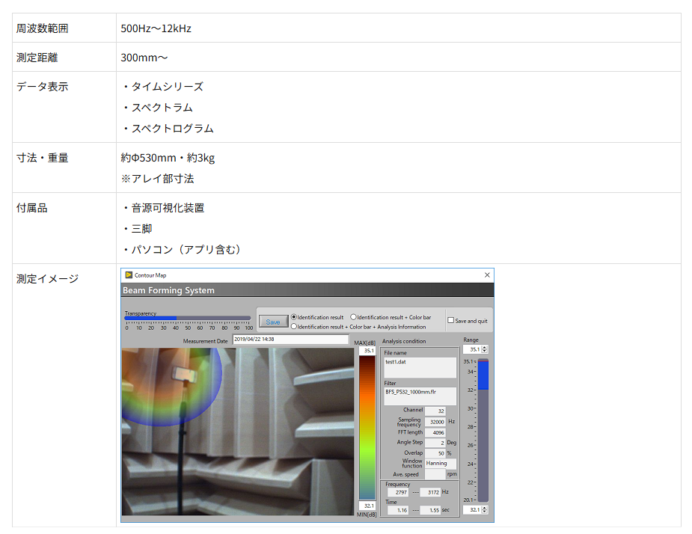Image resolution: width=692 pixels, height=534 pixels.
Task: Click the sound source heatmap camera image
Action: point(238,431)
